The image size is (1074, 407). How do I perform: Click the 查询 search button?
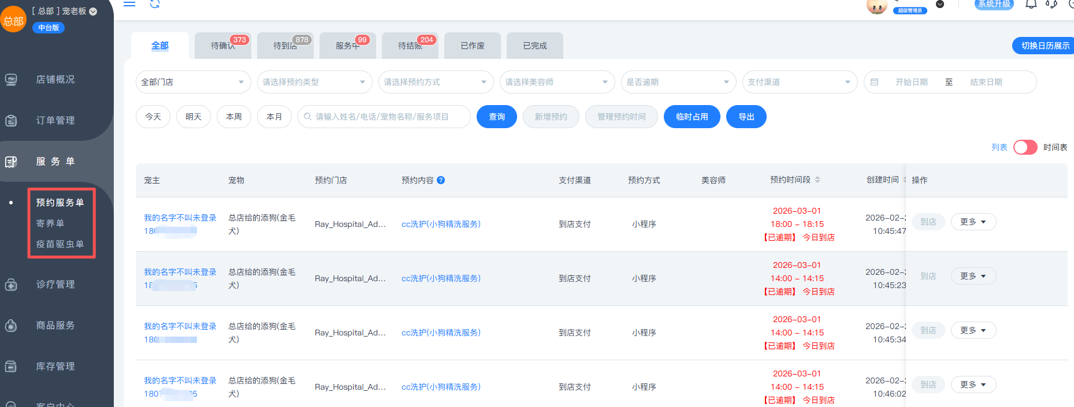pyautogui.click(x=496, y=117)
